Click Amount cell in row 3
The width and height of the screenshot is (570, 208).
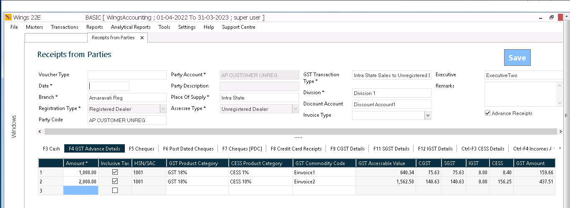tap(81, 190)
